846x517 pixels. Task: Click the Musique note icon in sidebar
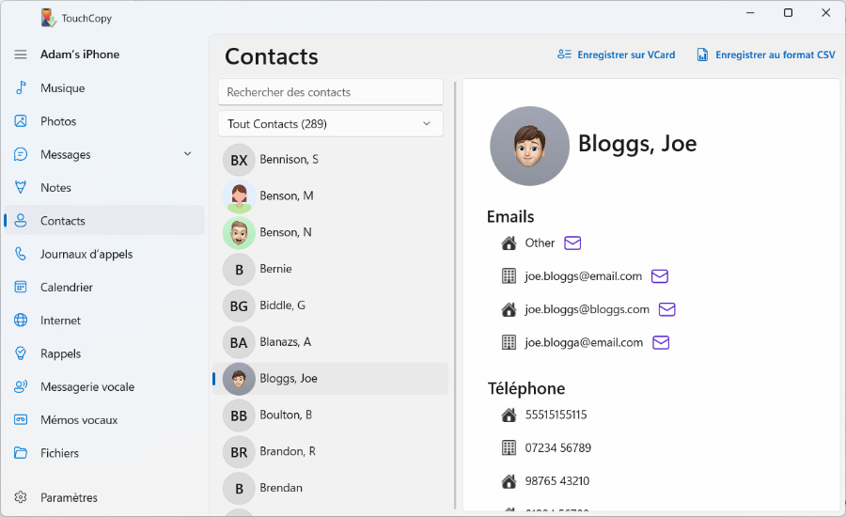(x=21, y=88)
